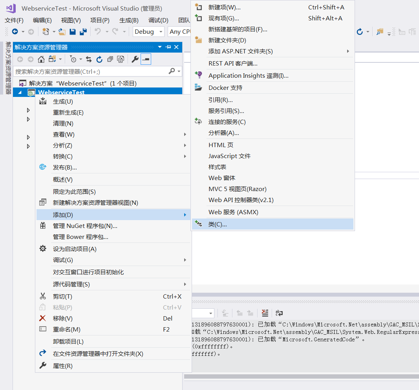Image resolution: width=419 pixels, height=390 pixels.
Task: Click the 解决方案资源管理器 vertical side tab
Action: click(x=8, y=68)
